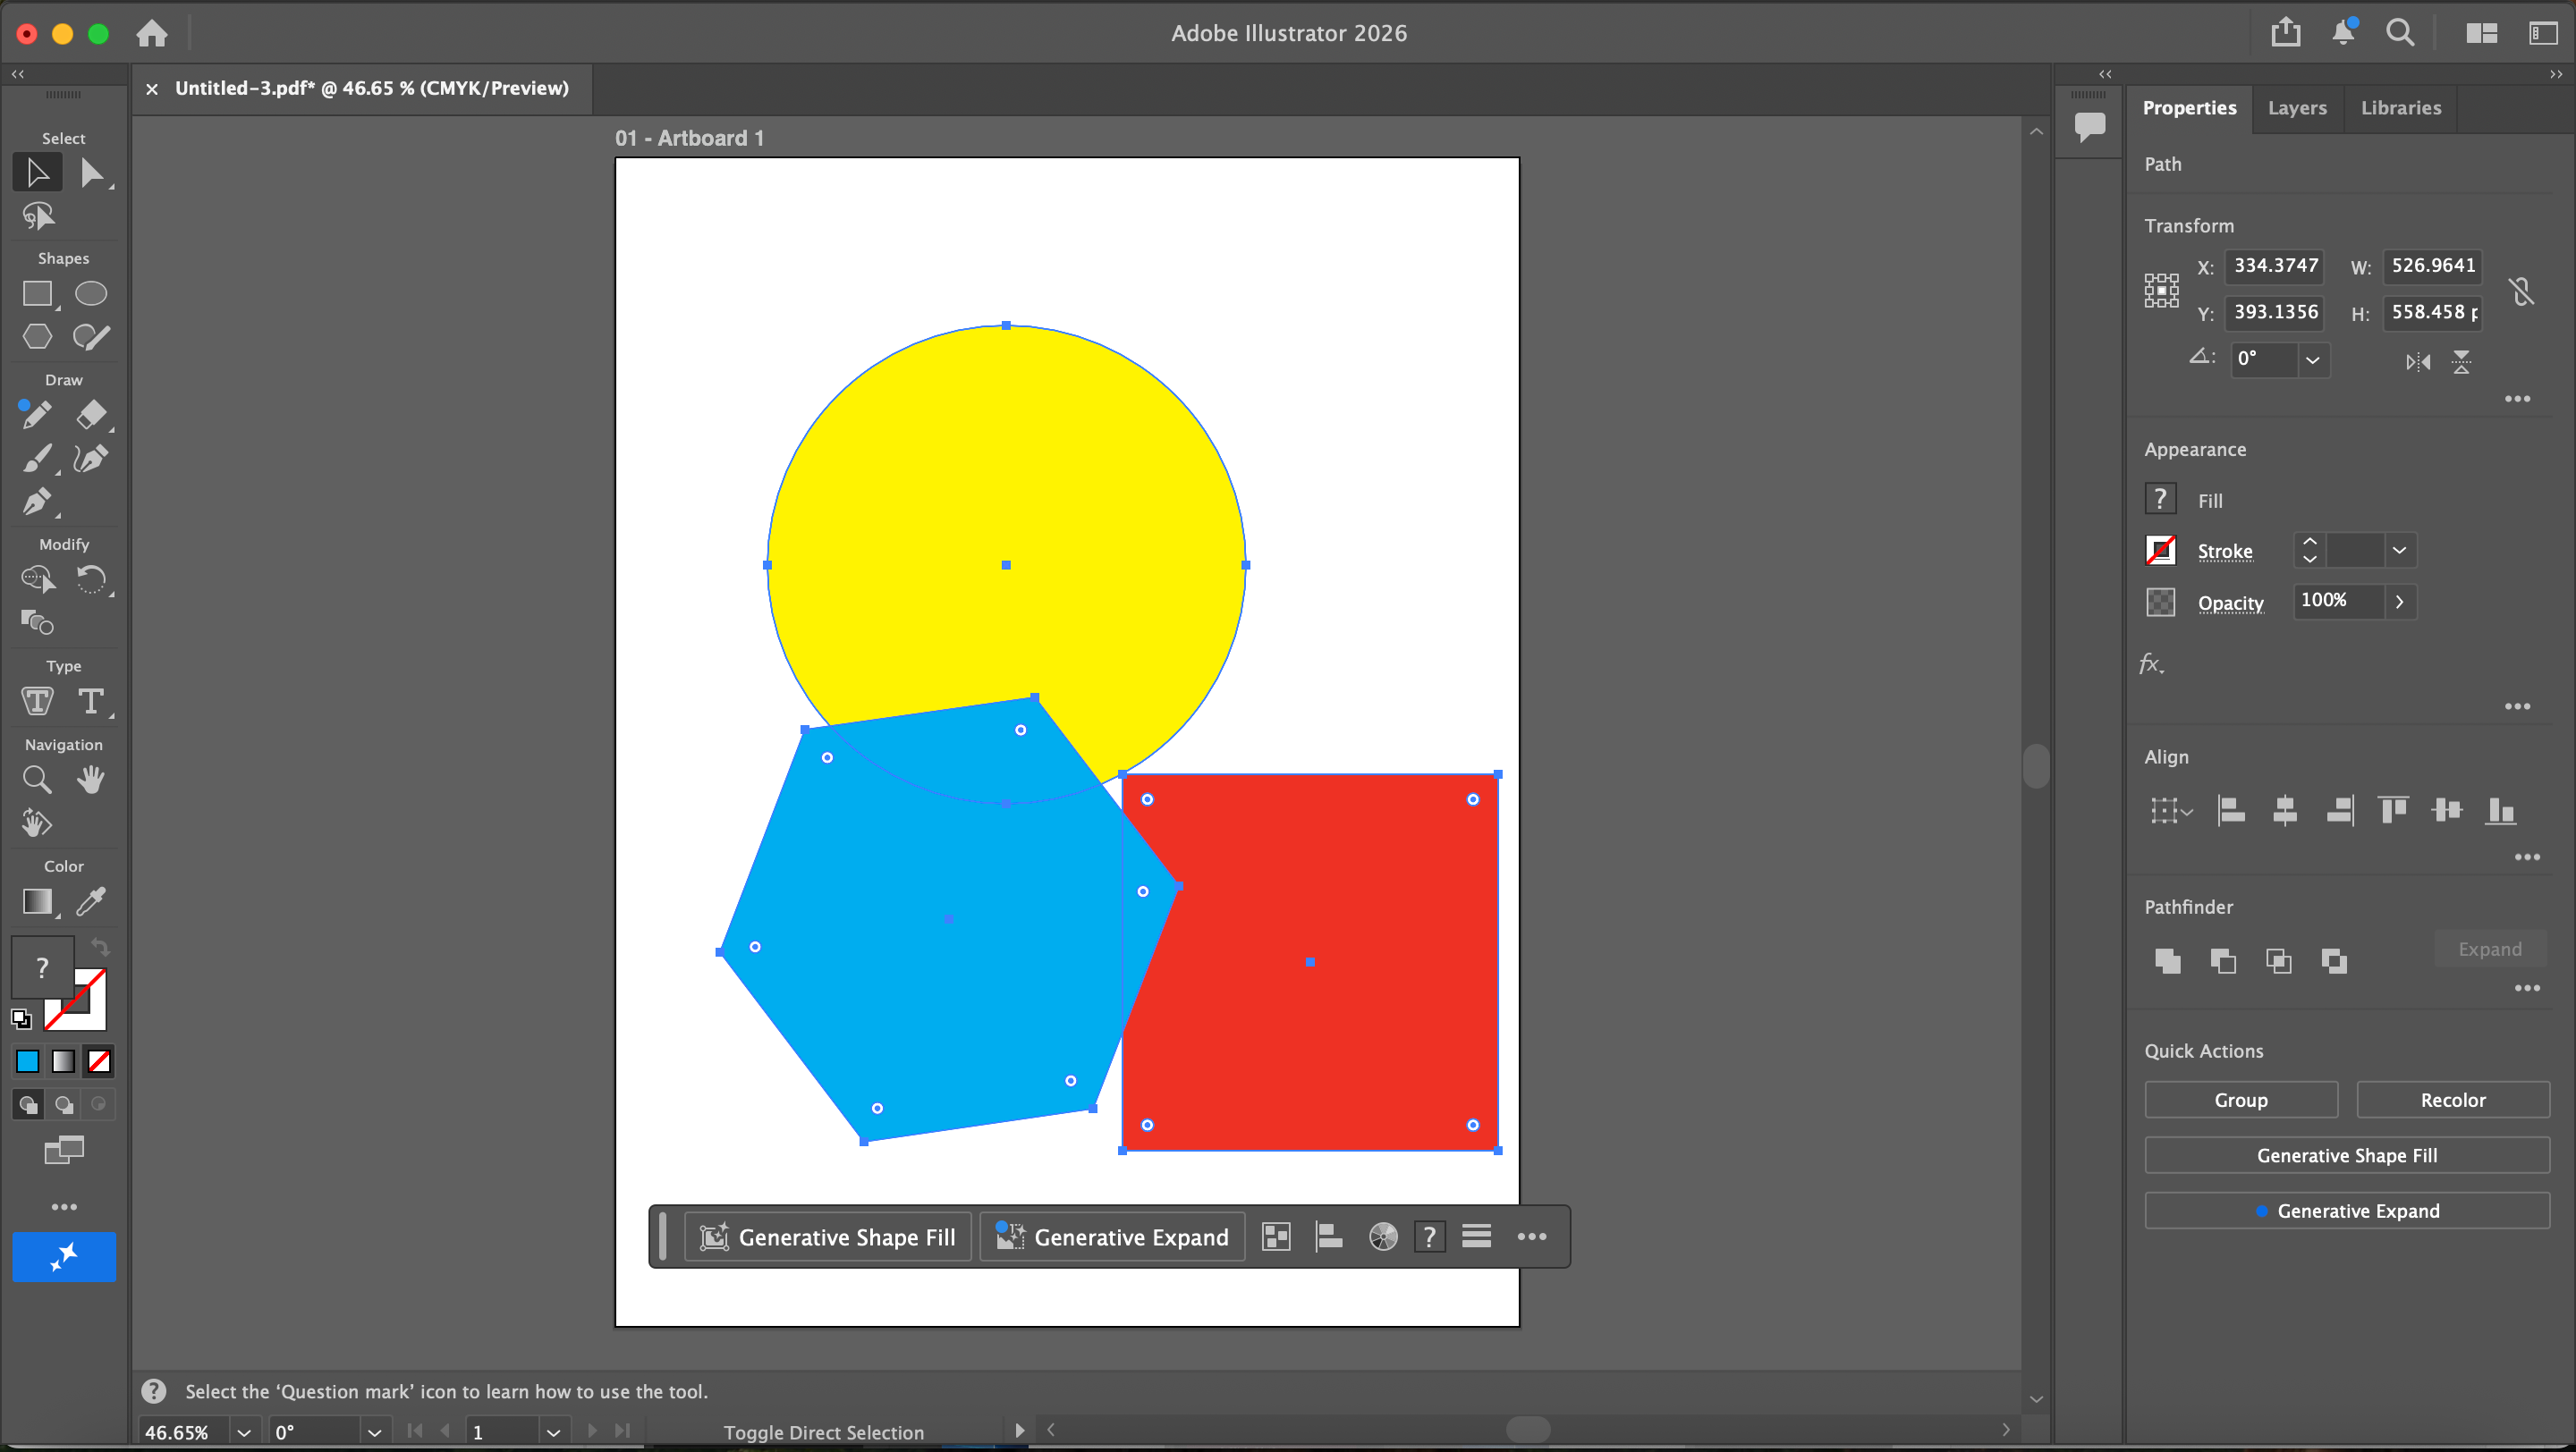This screenshot has height=1452, width=2576.
Task: Click the Rotate tool
Action: click(x=91, y=579)
